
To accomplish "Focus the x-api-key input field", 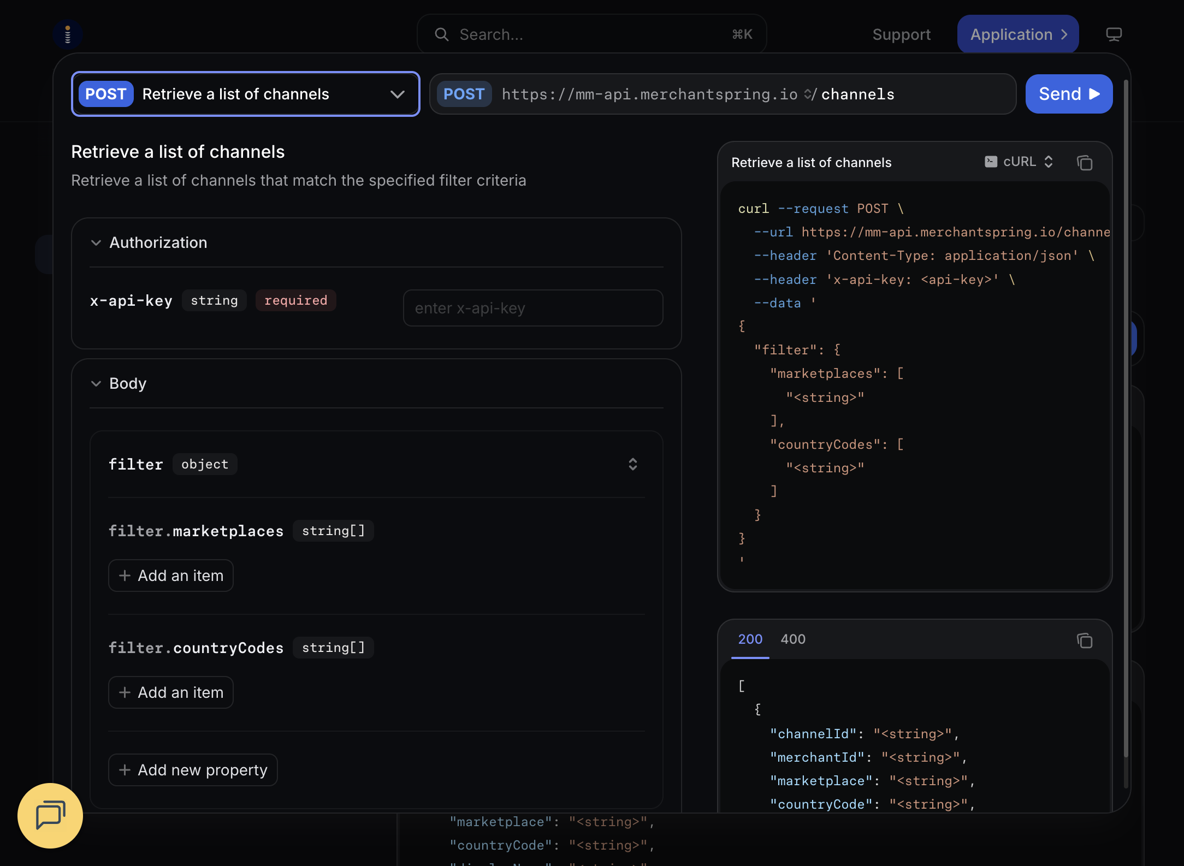I will click(x=532, y=308).
